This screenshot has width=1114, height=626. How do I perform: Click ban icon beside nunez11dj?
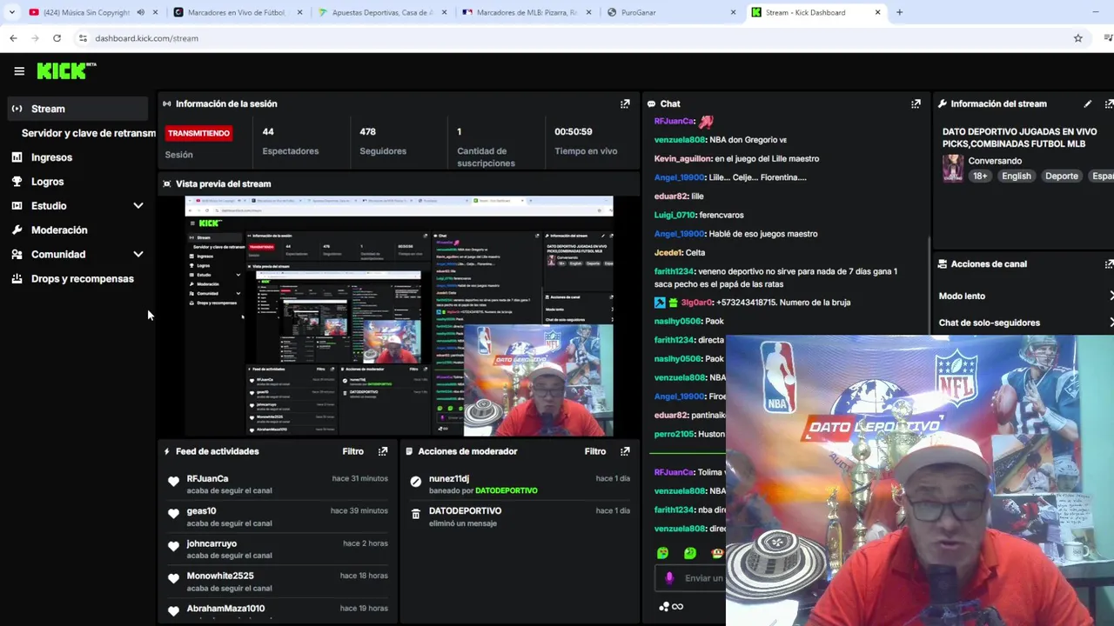pos(415,482)
